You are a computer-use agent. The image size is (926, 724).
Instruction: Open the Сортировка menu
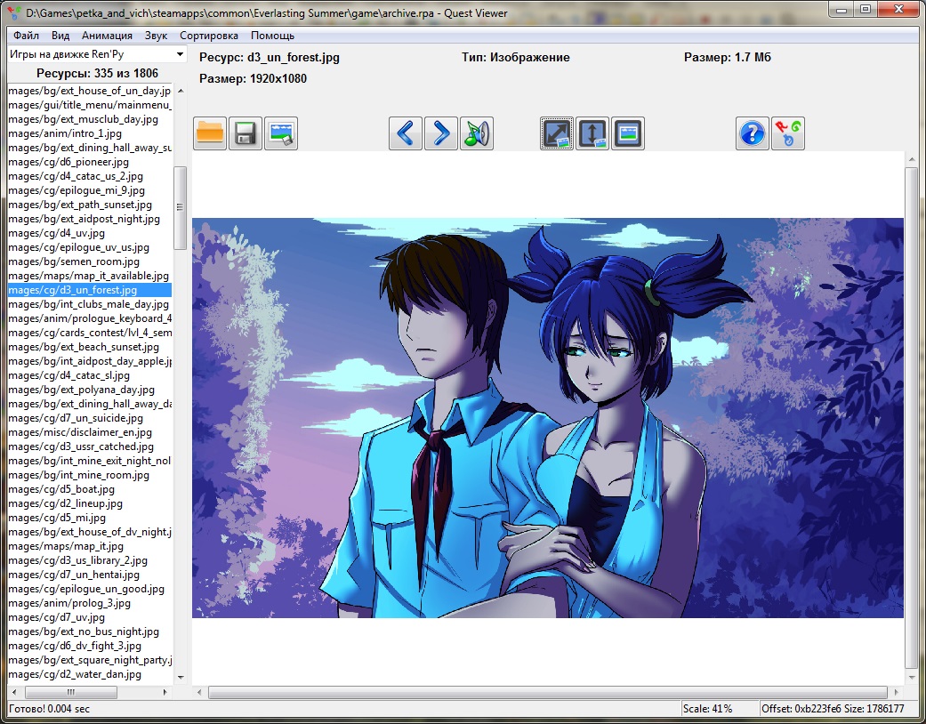[x=208, y=36]
